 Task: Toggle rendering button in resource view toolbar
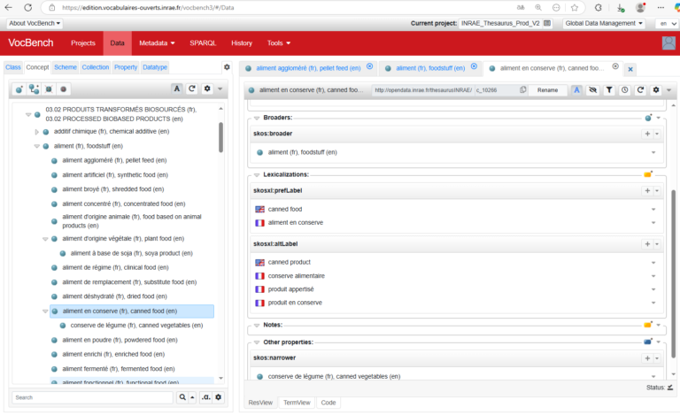577,90
